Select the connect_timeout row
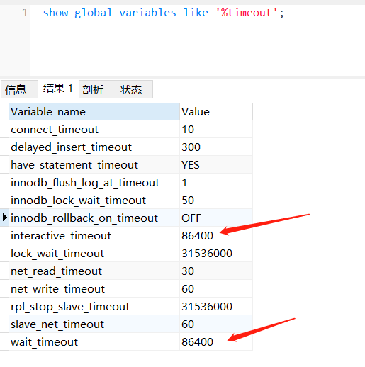This screenshot has width=365, height=367. 130,129
